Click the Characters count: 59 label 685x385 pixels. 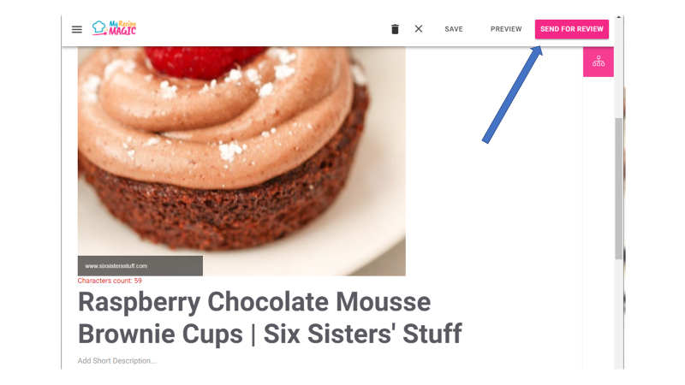(110, 281)
